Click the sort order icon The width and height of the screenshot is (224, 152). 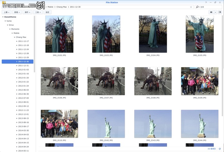pos(220,12)
